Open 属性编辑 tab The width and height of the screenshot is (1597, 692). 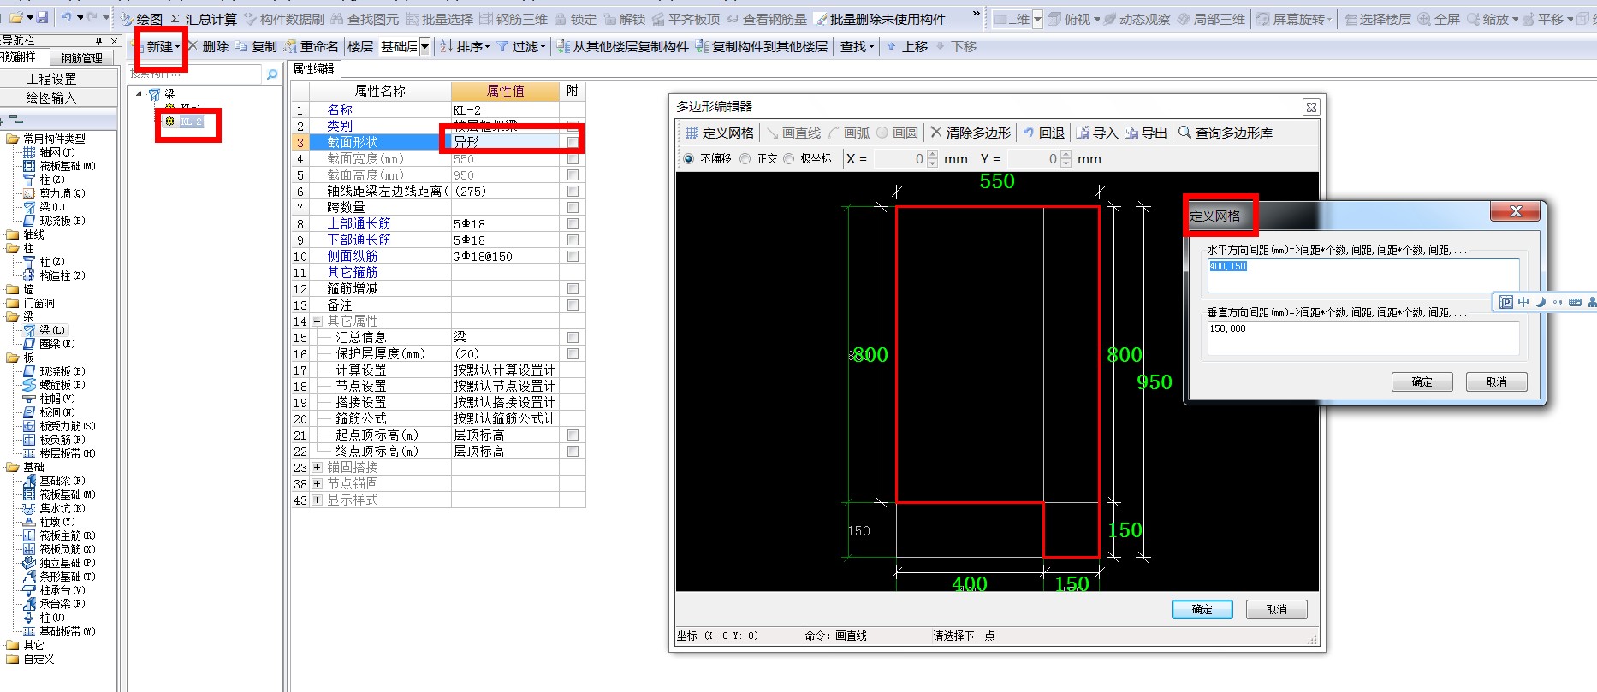314,68
